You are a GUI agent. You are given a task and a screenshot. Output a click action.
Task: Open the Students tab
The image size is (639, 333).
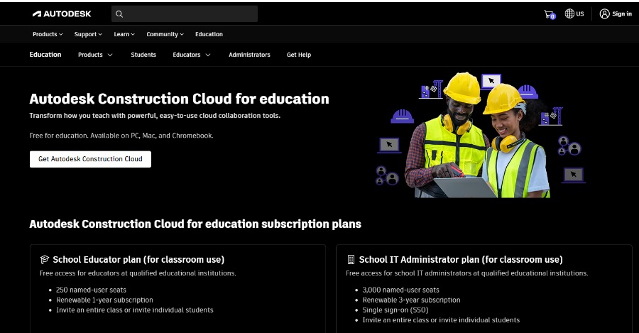coord(143,55)
